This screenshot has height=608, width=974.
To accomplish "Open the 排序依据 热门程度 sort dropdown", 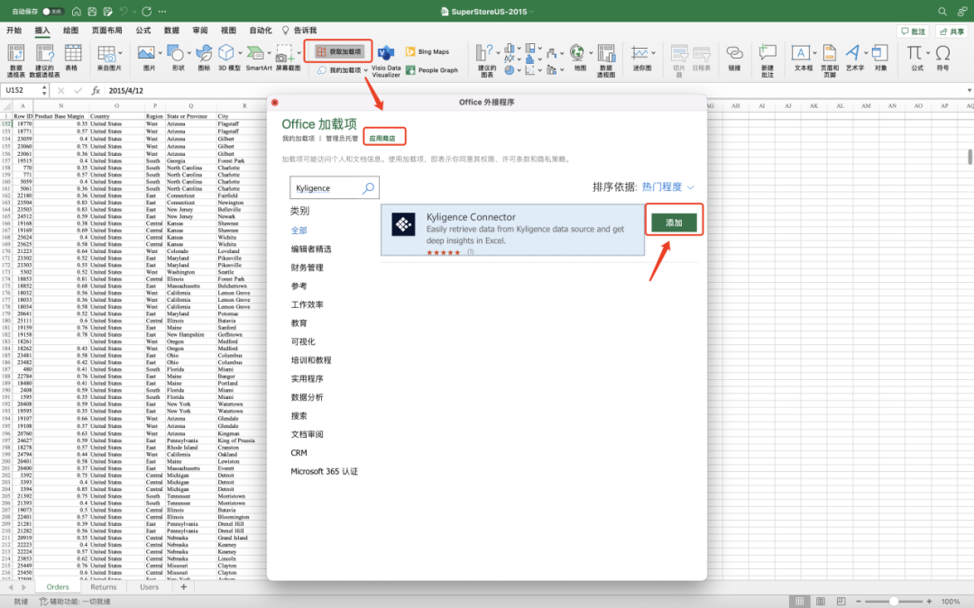I will click(667, 186).
